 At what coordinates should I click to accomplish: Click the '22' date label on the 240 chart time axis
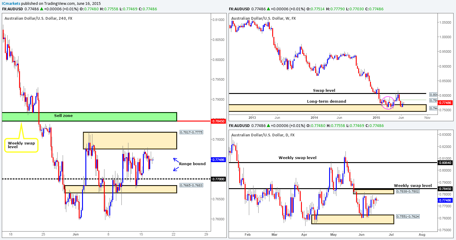[x=173, y=234]
